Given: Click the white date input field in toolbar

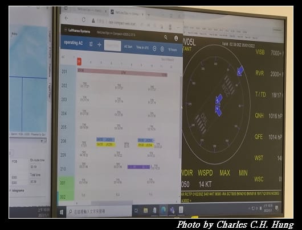Looking at the screenshot, I should tap(112, 45).
